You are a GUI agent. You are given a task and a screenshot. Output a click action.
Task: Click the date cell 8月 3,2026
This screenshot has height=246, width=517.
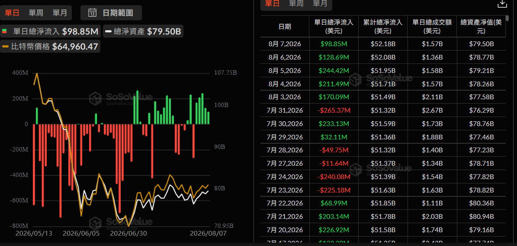[285, 97]
